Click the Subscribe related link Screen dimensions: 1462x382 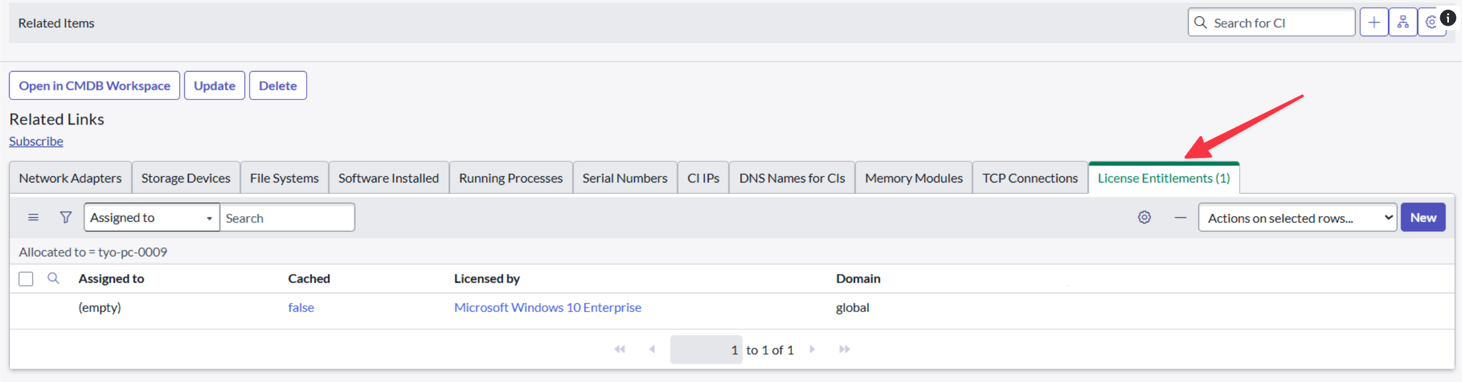click(36, 142)
